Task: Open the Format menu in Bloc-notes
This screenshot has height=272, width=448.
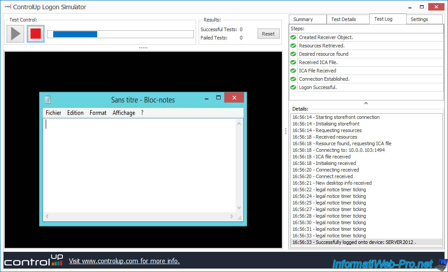Action: [x=98, y=113]
